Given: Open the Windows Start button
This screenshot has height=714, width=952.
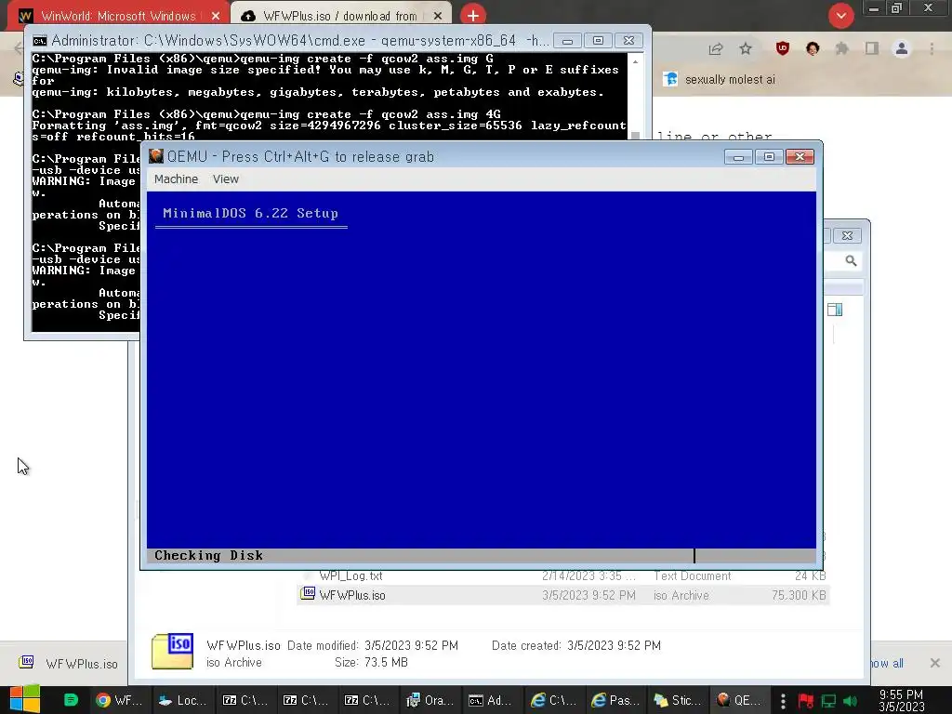Looking at the screenshot, I should tap(25, 699).
